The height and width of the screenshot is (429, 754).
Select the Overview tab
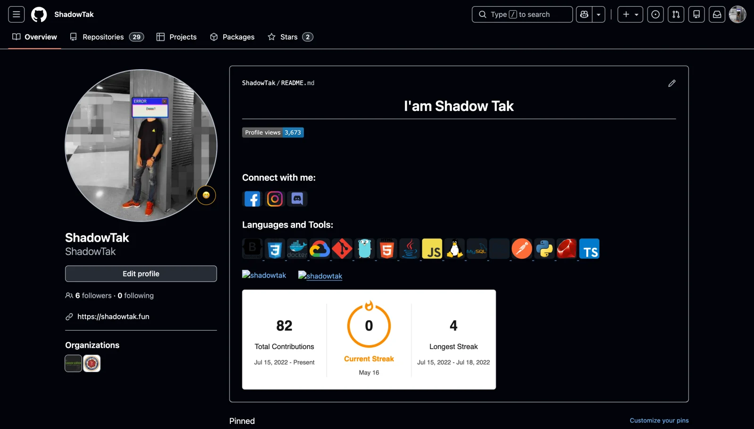(x=34, y=37)
